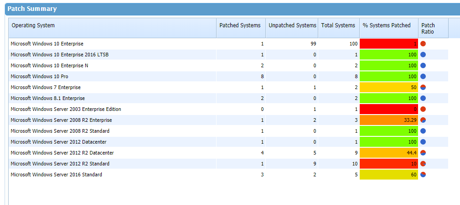Sort by Unpatched Systems column header
The width and height of the screenshot is (460, 205).
point(292,28)
